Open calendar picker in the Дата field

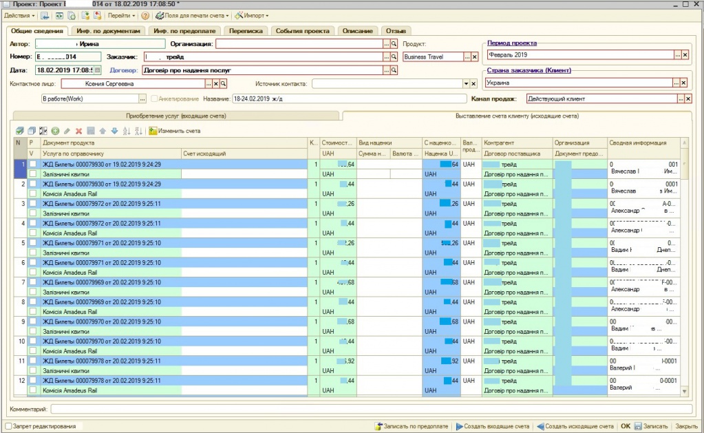pyautogui.click(x=98, y=70)
